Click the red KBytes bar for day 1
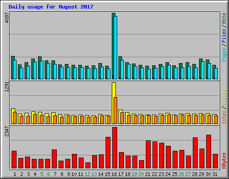Screen dimensions: 229x179 coord(14,160)
